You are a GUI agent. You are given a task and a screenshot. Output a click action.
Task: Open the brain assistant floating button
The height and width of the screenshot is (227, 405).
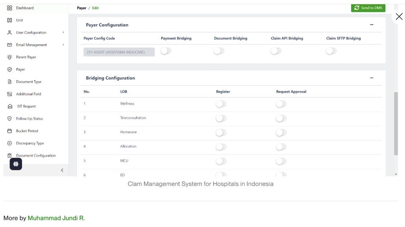(16, 164)
